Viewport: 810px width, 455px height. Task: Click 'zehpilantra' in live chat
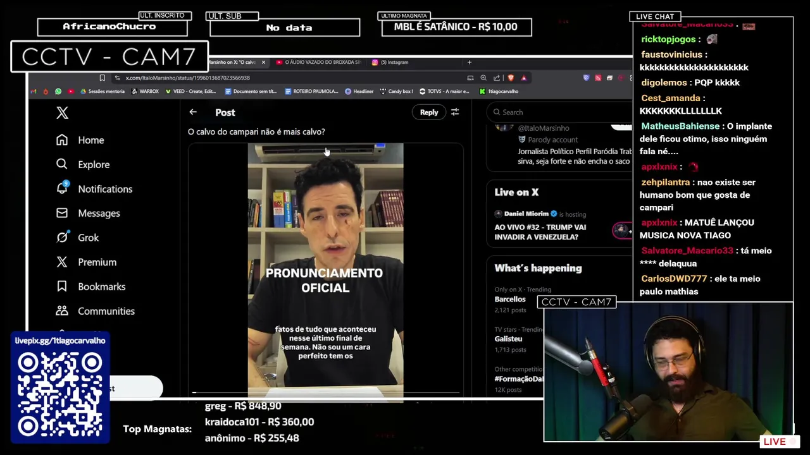(x=665, y=182)
